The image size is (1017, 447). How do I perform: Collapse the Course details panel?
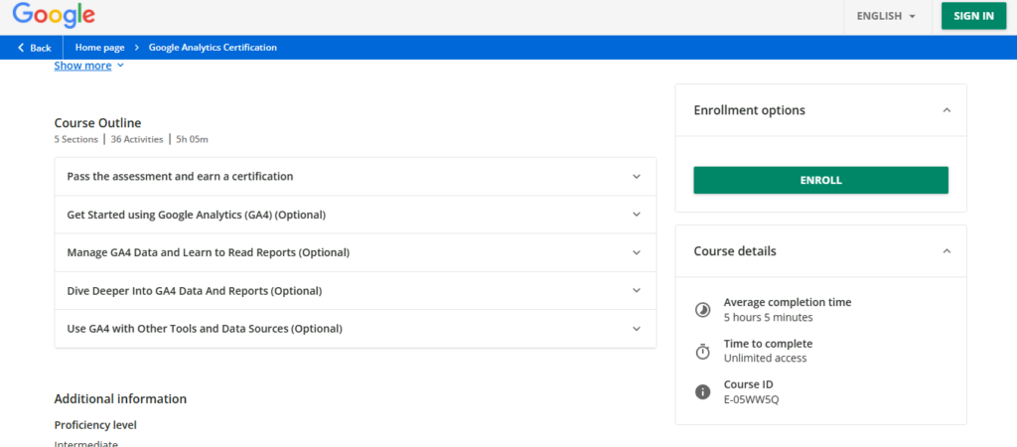point(946,251)
